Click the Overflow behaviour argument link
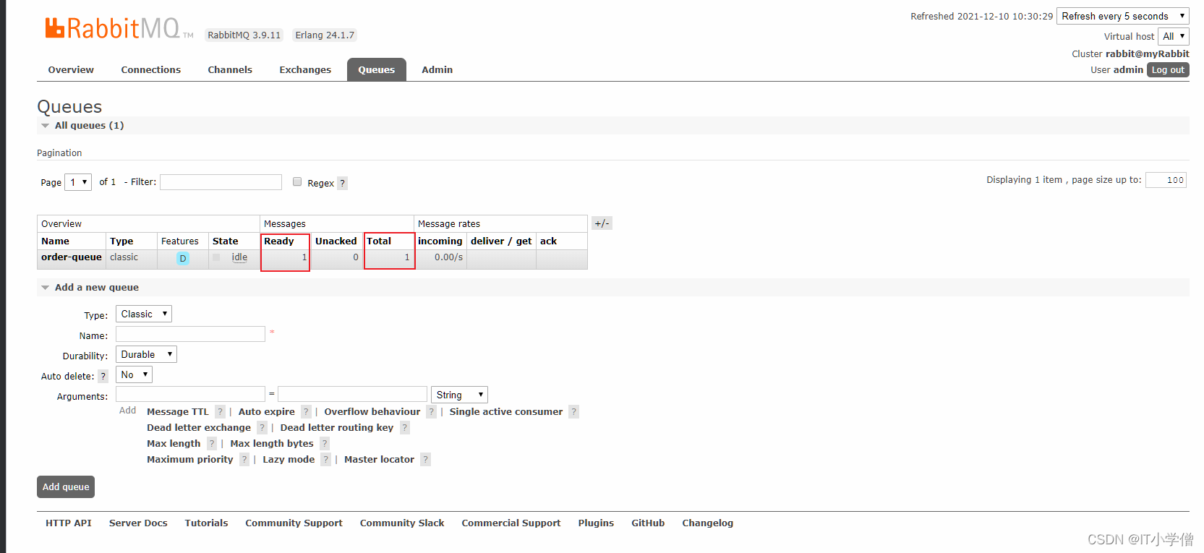Image resolution: width=1204 pixels, height=553 pixels. (372, 412)
